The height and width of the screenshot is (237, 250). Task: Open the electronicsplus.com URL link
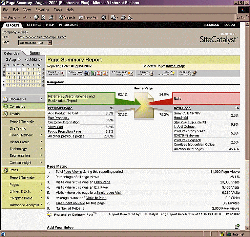point(42,37)
